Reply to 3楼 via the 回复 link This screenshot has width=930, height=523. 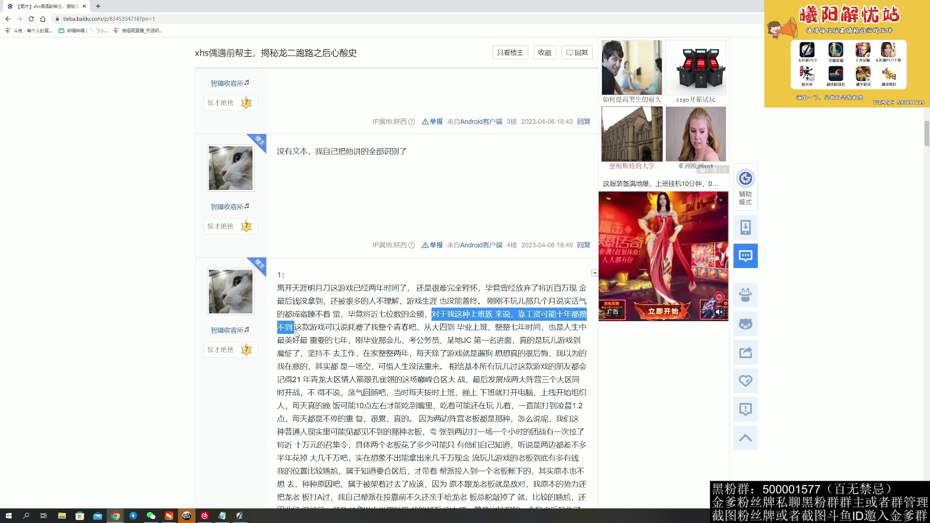(x=584, y=122)
